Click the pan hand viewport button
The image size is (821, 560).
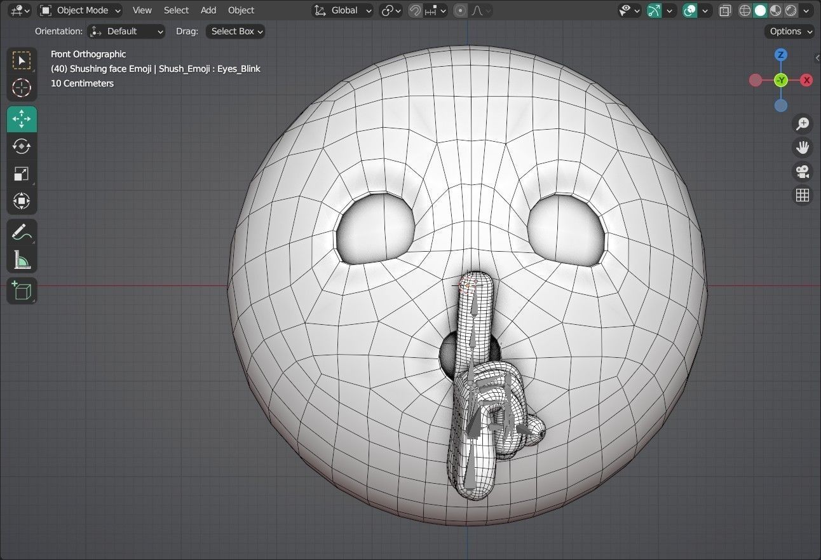(803, 147)
